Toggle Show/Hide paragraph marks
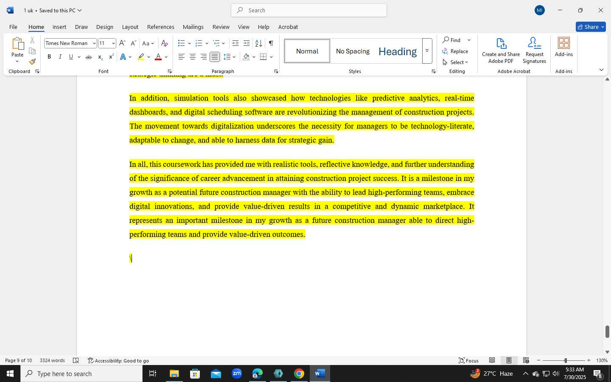Screen dimensions: 611x382 [x=271, y=43]
